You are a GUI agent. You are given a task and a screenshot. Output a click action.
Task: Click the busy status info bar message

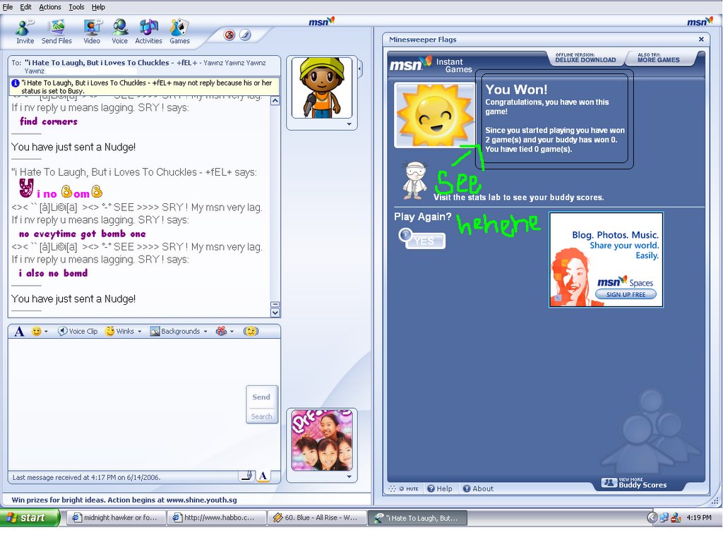pos(144,87)
